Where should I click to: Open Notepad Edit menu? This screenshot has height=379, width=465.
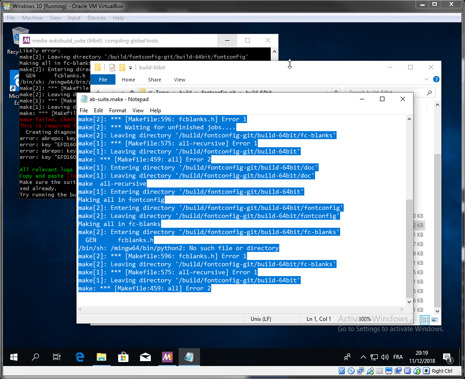(98, 111)
